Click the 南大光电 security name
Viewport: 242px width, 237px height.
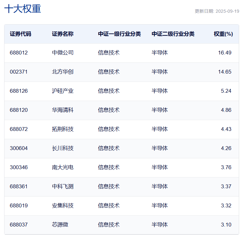click(x=62, y=168)
